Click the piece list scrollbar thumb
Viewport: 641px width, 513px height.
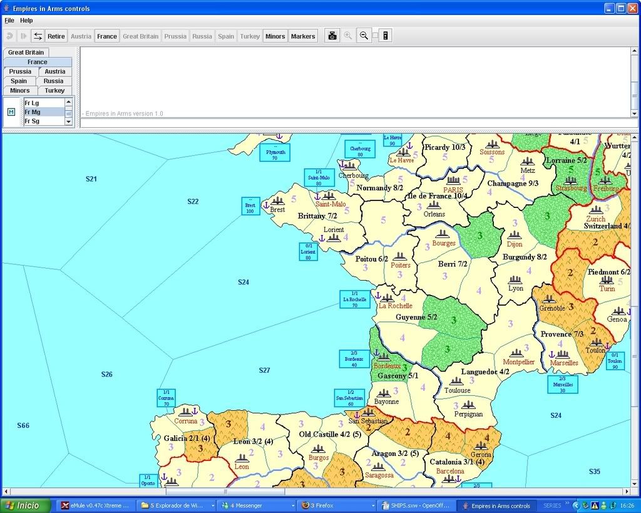coord(69,113)
